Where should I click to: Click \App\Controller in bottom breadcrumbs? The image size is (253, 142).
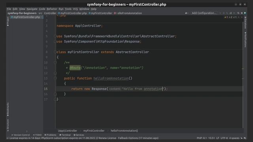(68, 131)
